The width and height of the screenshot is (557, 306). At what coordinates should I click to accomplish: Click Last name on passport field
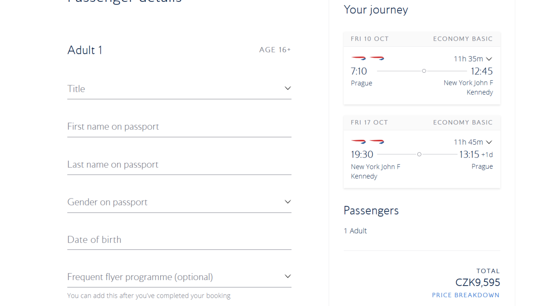pos(179,165)
